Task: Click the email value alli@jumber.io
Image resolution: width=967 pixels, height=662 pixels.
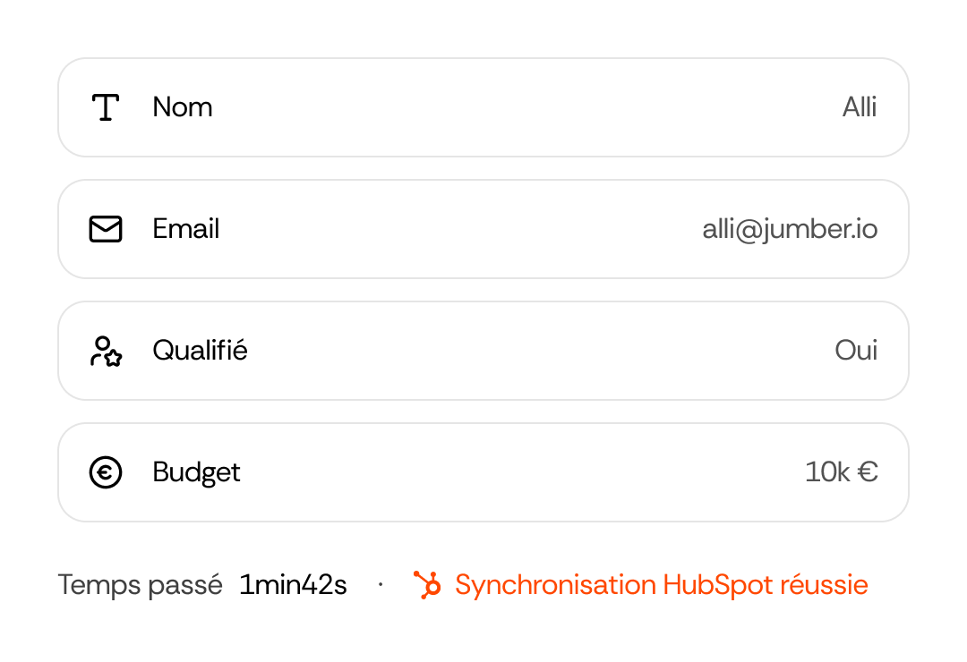Action: pyautogui.click(x=790, y=230)
